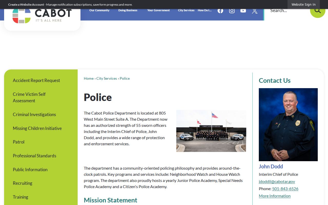Image resolution: width=328 pixels, height=205 pixels.
Task: Open Professional Standards sidebar link
Action: (34, 156)
